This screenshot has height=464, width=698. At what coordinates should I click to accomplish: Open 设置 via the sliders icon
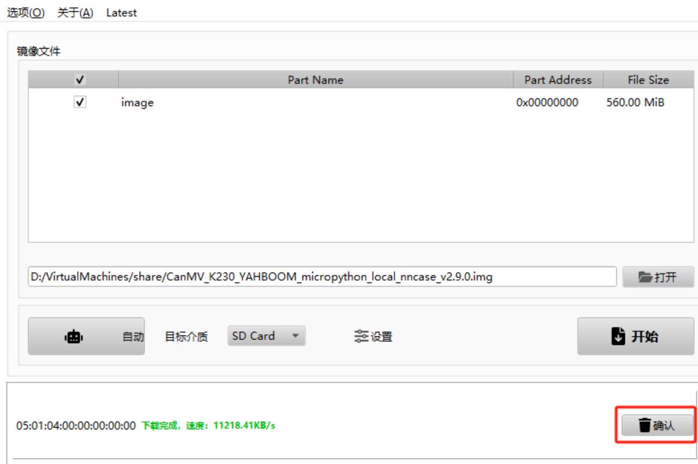362,336
